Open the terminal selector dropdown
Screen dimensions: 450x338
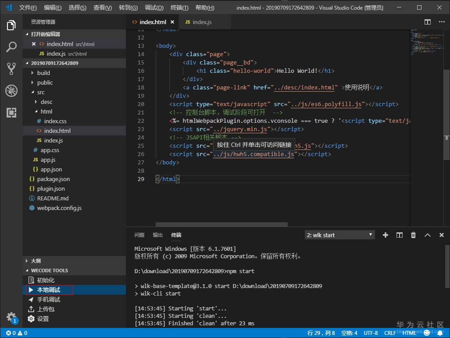coord(339,235)
